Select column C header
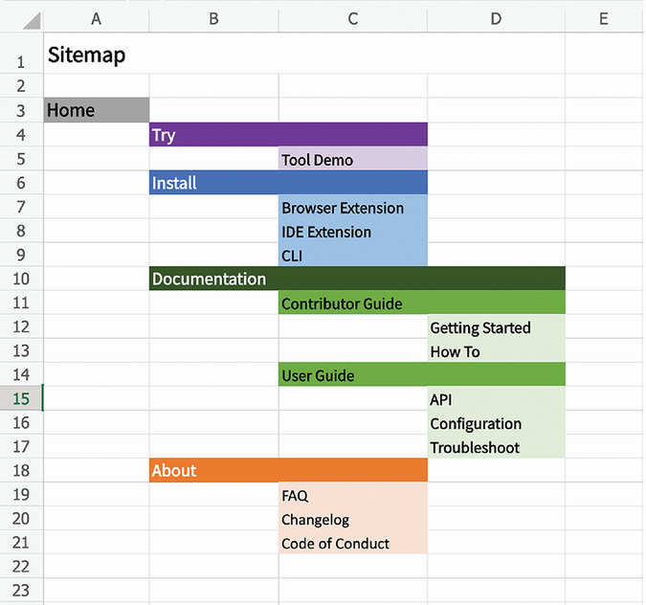Image resolution: width=646 pixels, height=605 pixels. (x=352, y=18)
